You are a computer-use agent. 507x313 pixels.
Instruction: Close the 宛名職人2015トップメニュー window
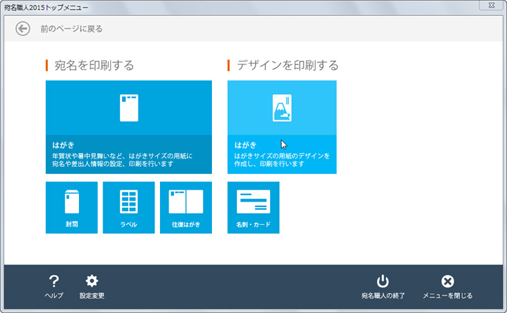click(490, 6)
